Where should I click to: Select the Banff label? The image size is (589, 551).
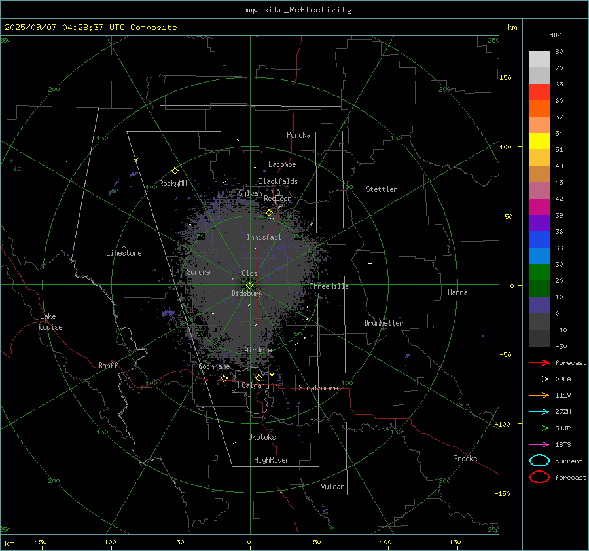coord(108,365)
